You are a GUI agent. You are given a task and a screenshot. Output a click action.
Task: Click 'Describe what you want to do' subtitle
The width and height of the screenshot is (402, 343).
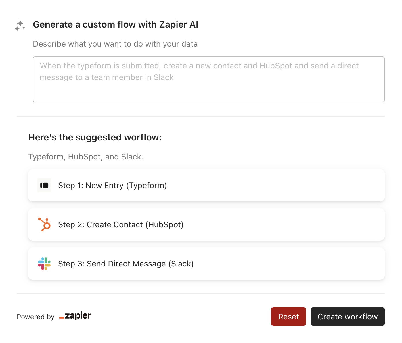[x=115, y=44]
